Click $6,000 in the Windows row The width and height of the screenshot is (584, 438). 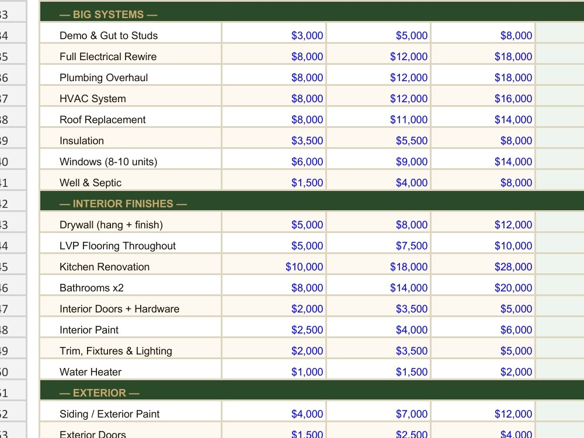coord(274,159)
